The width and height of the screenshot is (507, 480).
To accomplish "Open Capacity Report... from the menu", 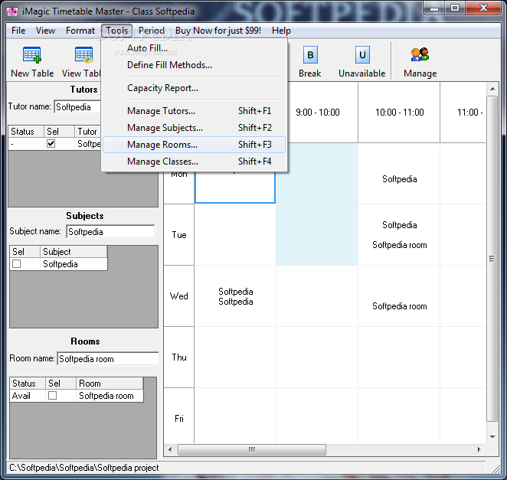I will 194,88.
